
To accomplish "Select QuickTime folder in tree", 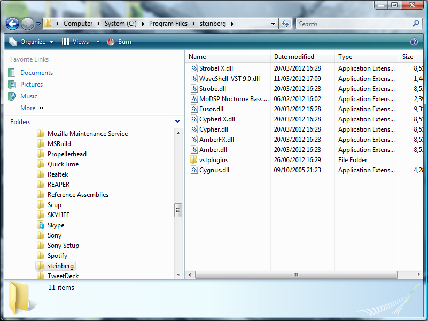I will (x=63, y=164).
